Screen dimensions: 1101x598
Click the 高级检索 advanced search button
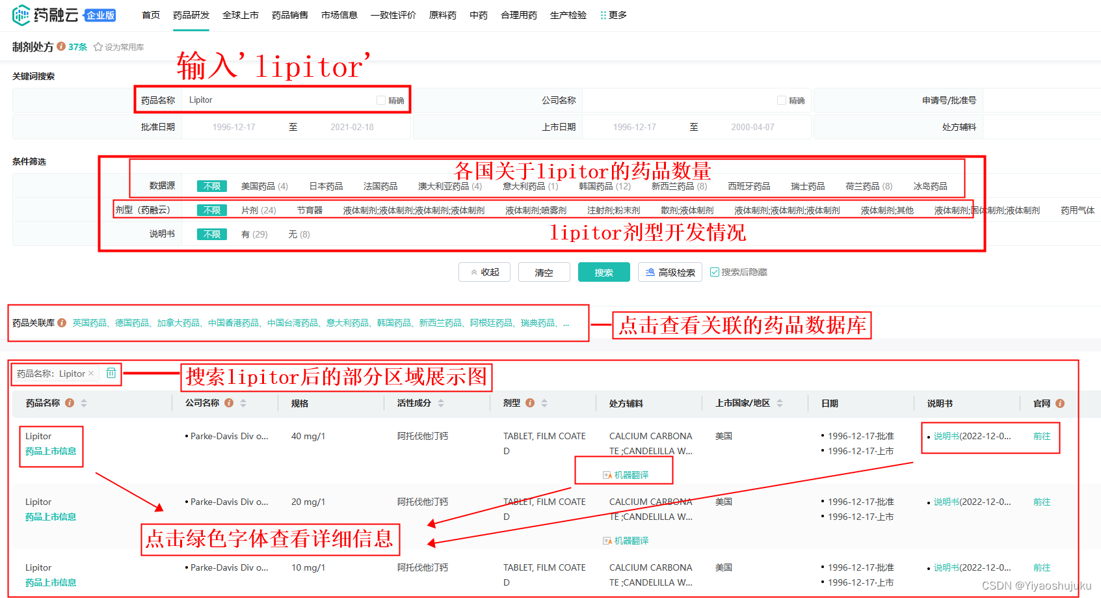(x=670, y=272)
